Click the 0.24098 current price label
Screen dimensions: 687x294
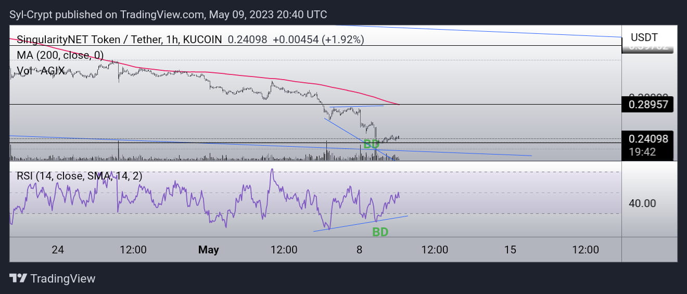[648, 139]
